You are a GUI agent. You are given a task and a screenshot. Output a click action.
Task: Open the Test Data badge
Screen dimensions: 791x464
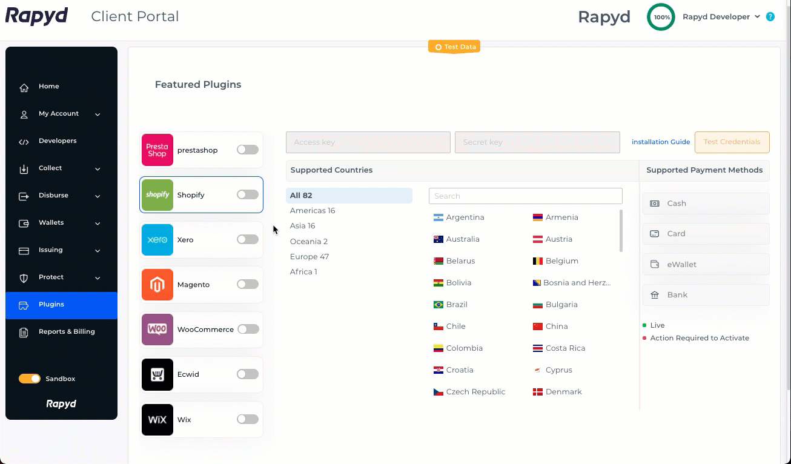[454, 47]
